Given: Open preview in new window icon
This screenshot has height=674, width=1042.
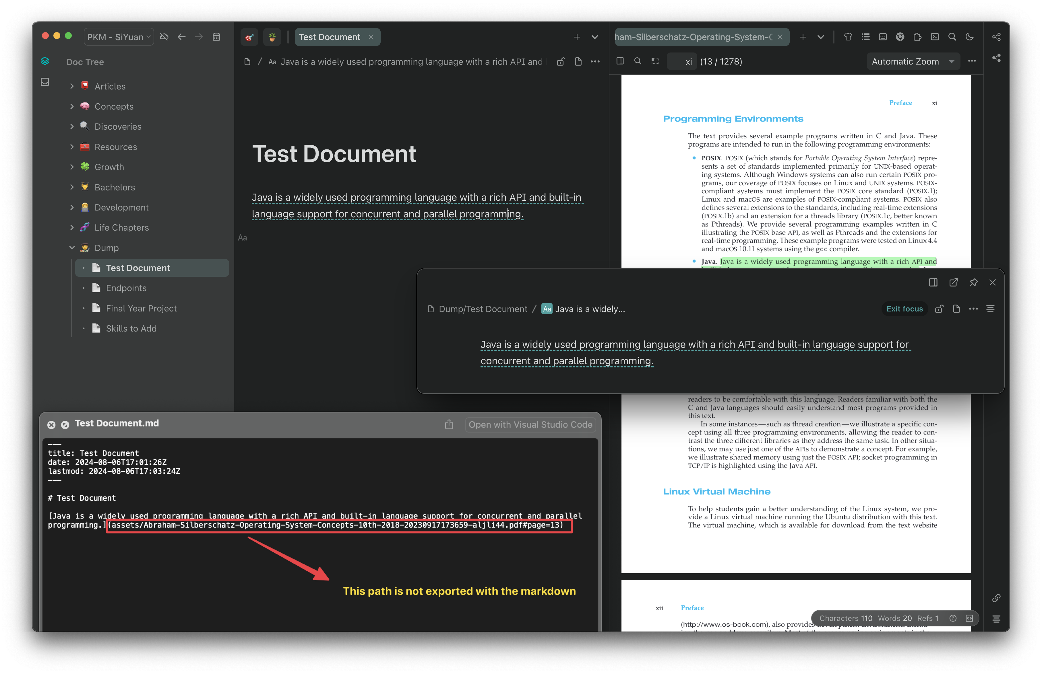Looking at the screenshot, I should pos(953,283).
